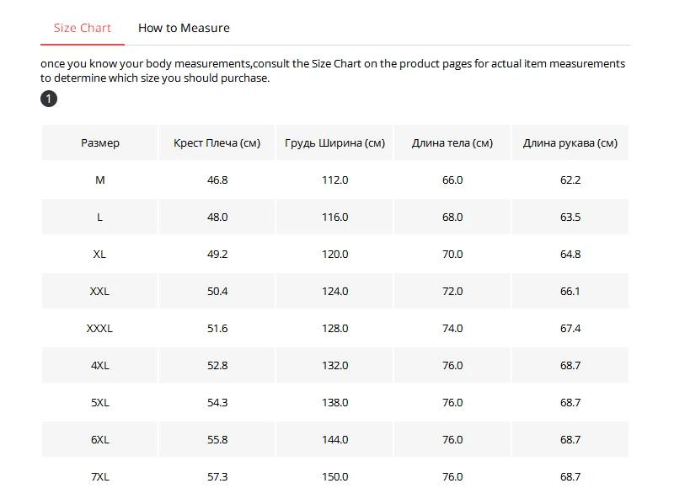Select sleeve length 63.5 for size L

[x=570, y=217]
